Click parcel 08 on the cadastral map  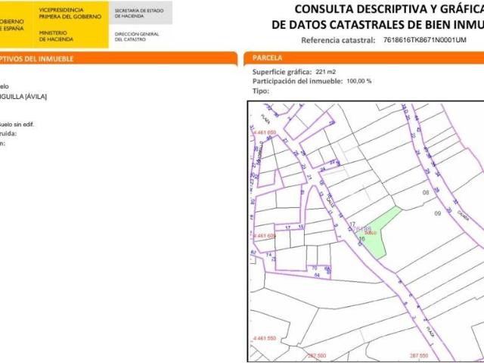pos(425,194)
